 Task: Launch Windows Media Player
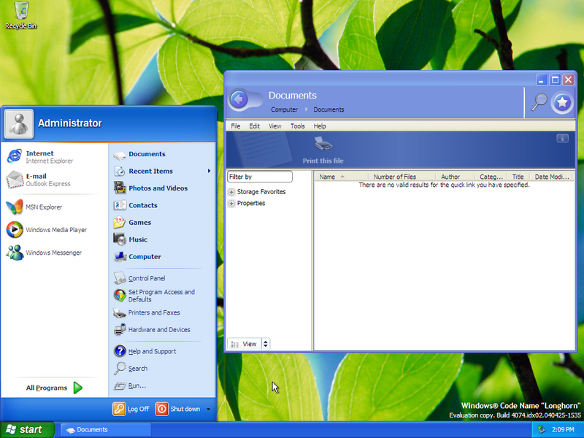[x=47, y=230]
